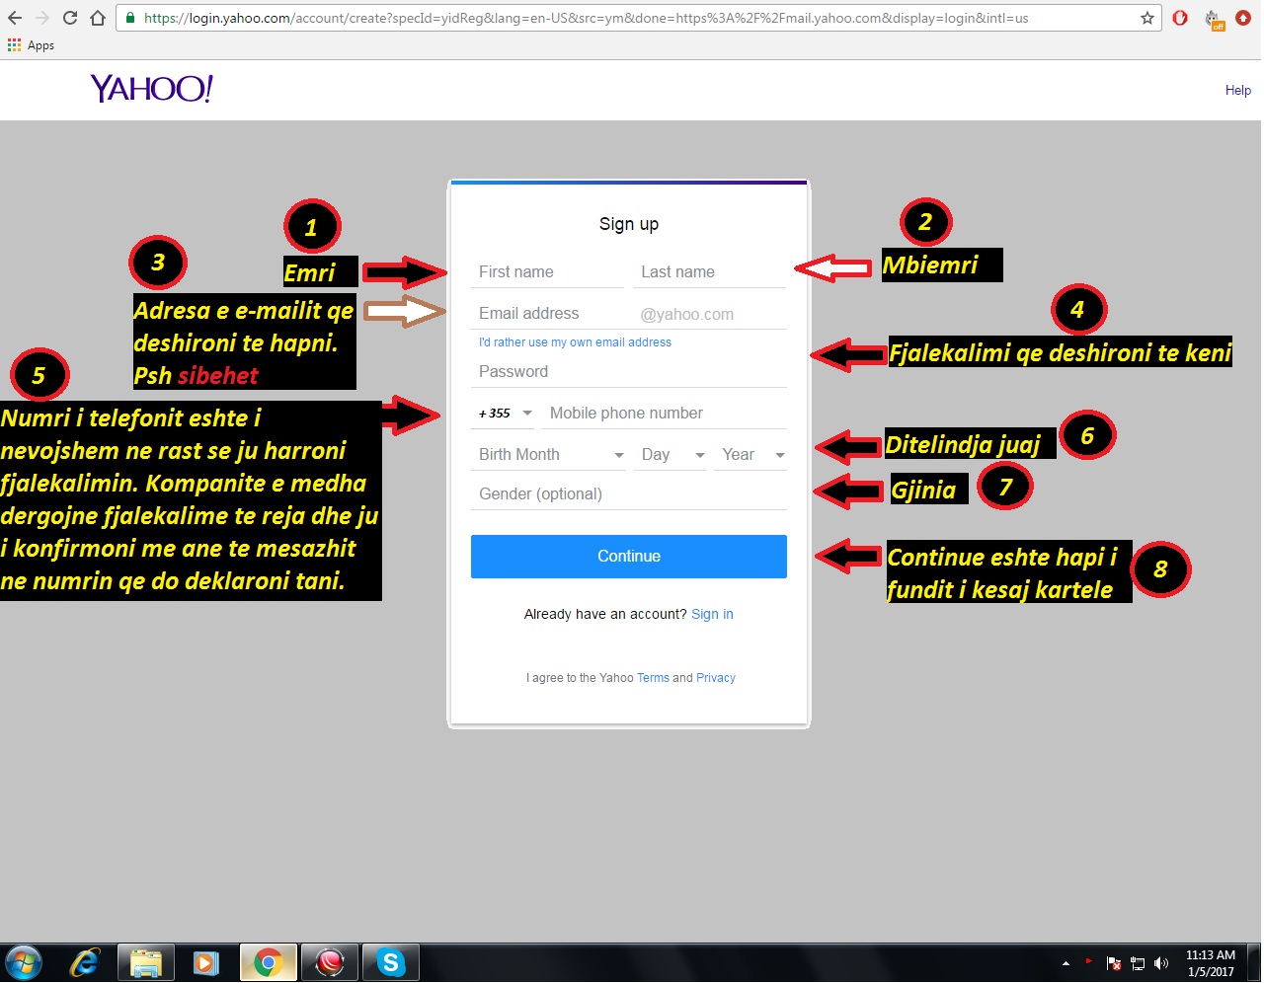Open the volume speaker tray icon
The width and height of the screenshot is (1264, 983).
[x=1161, y=963]
